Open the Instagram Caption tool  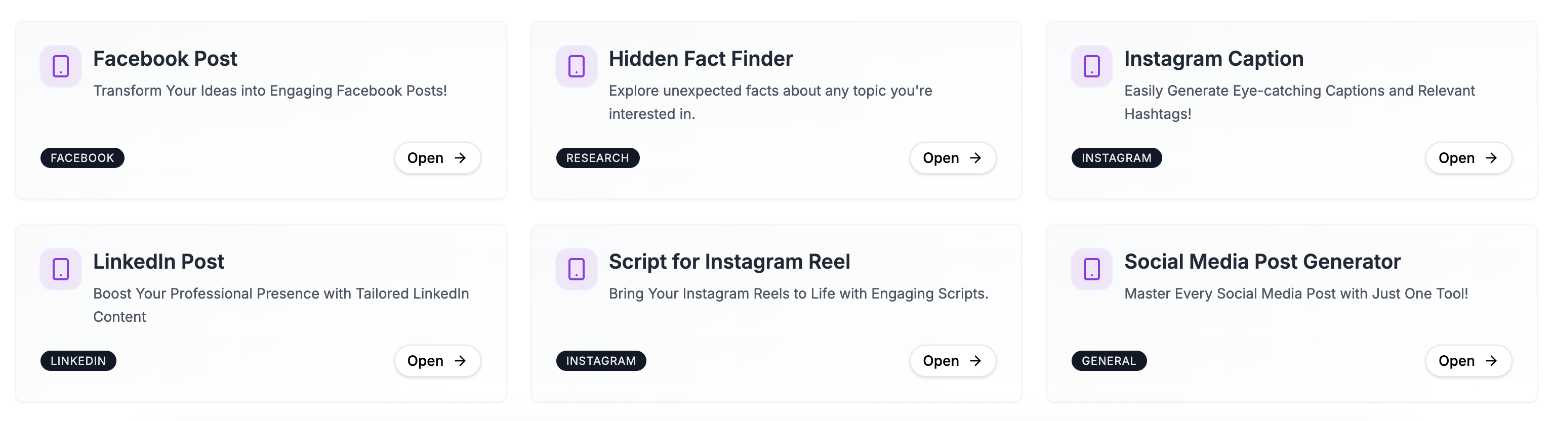(x=1468, y=158)
